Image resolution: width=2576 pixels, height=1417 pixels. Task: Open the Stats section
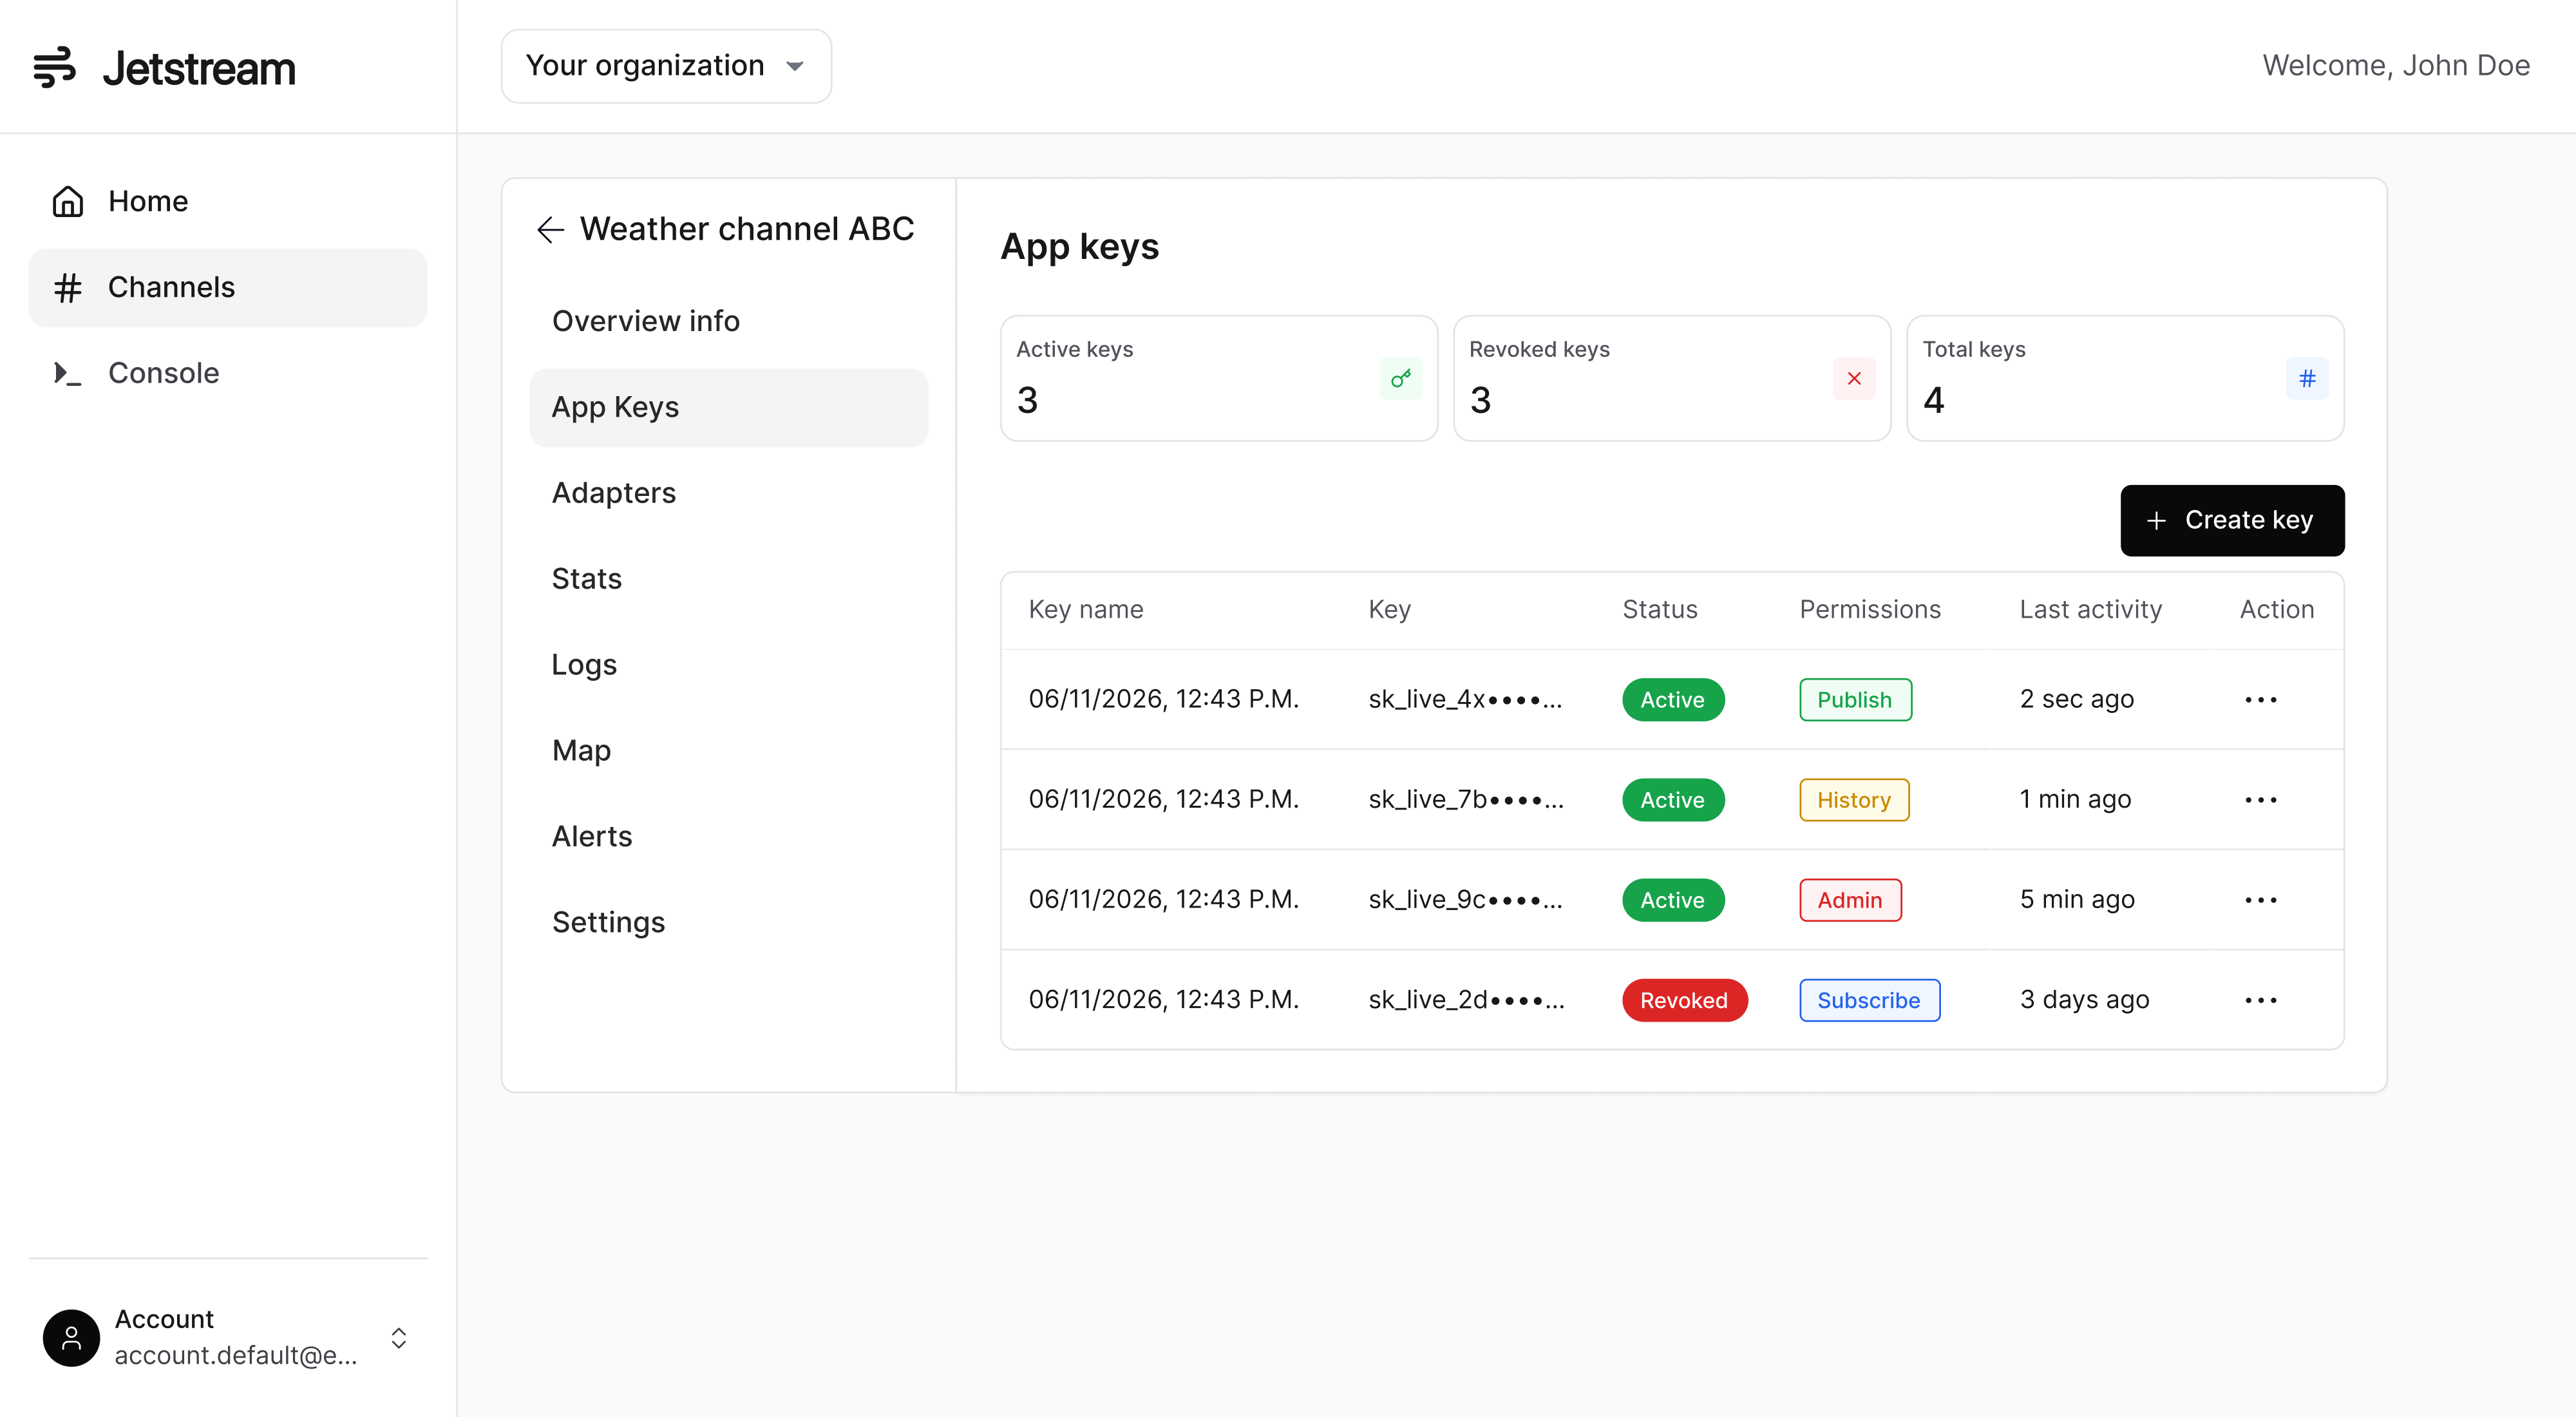(728, 579)
